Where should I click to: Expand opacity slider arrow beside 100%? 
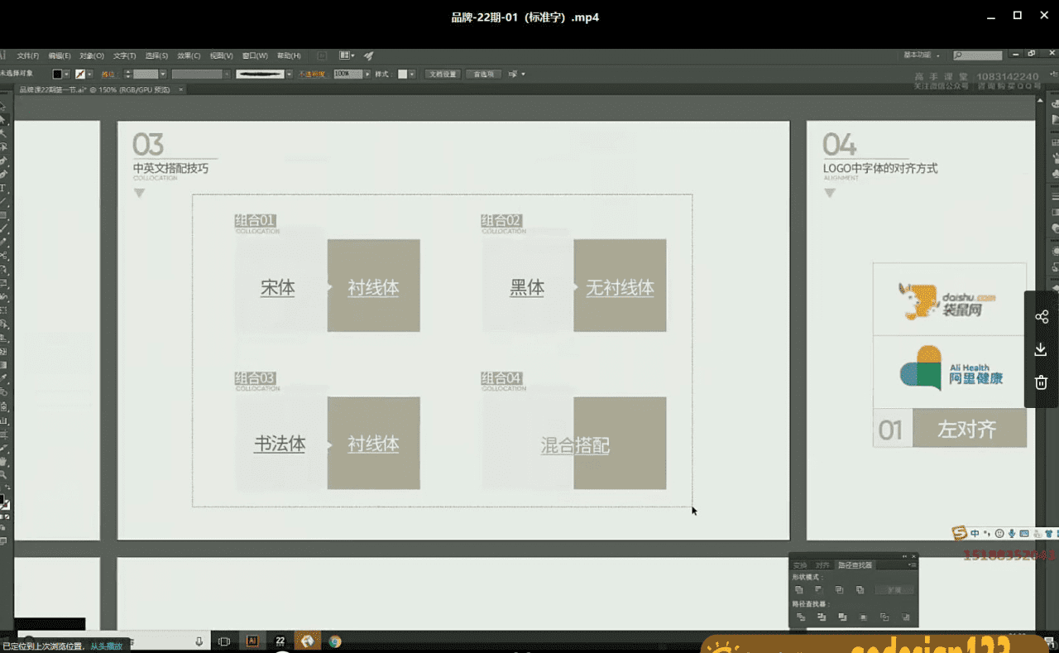tap(367, 74)
